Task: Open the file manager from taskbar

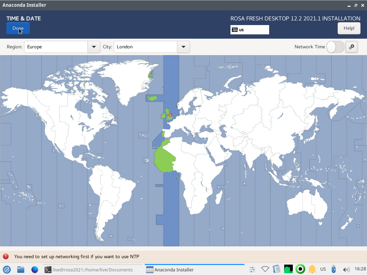Action: tap(21, 269)
